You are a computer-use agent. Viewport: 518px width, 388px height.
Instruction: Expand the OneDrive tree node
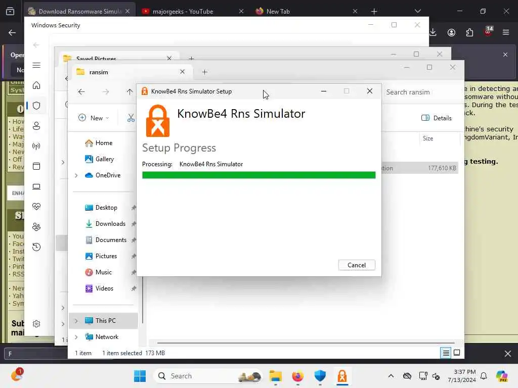click(76, 175)
